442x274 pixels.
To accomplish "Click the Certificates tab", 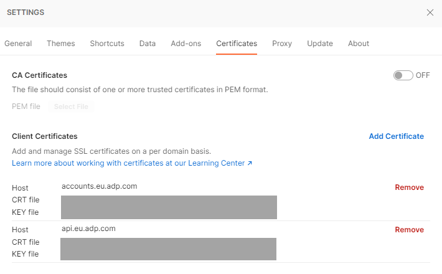I will (237, 44).
